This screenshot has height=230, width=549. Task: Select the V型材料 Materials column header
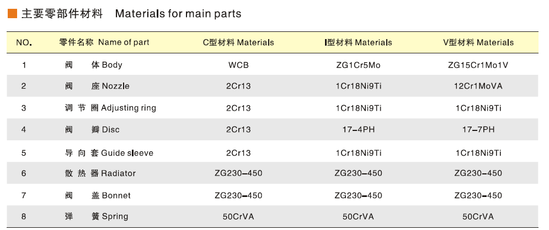[x=478, y=42]
